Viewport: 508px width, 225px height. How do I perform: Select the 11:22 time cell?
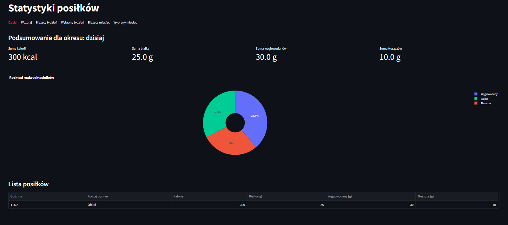14,205
